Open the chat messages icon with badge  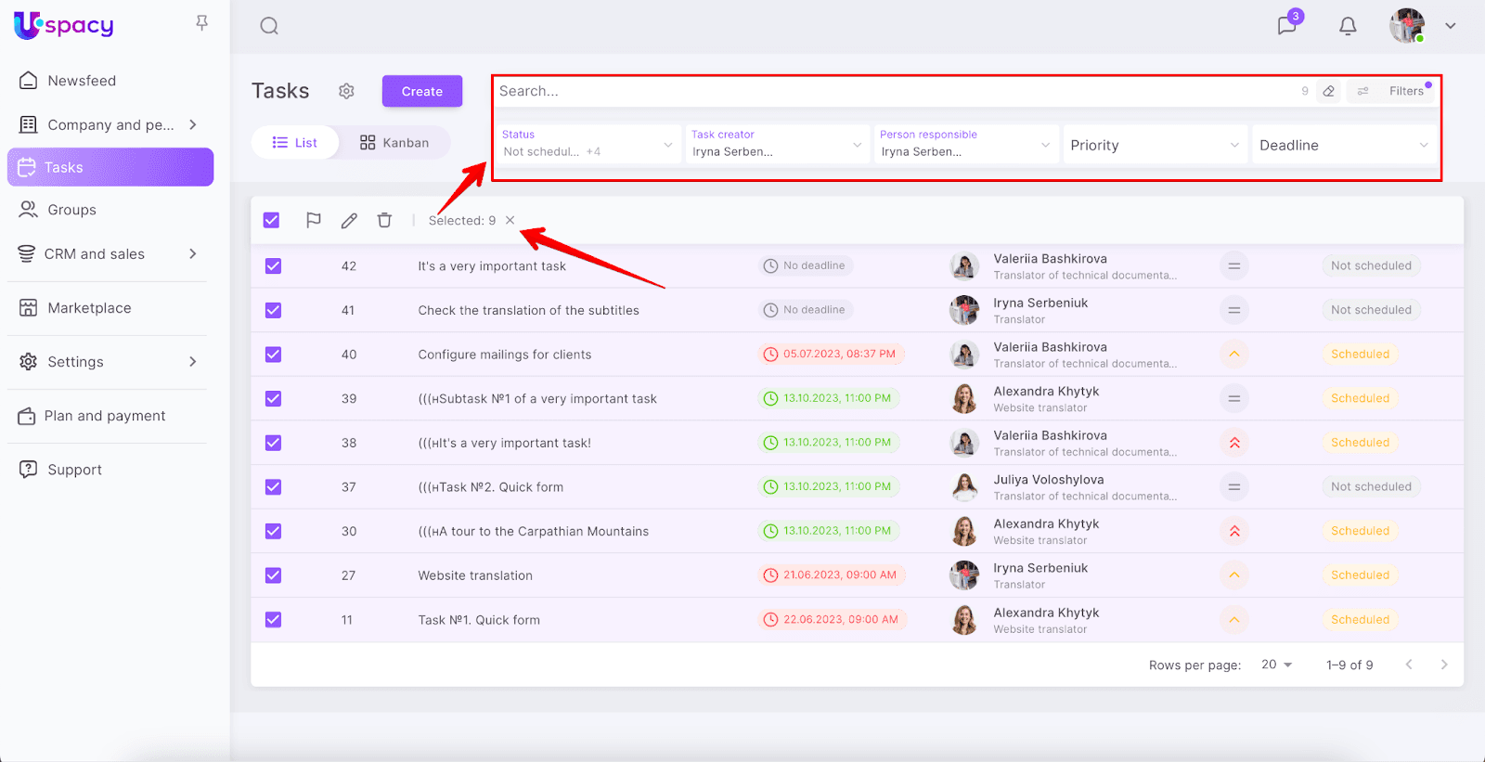click(x=1287, y=25)
